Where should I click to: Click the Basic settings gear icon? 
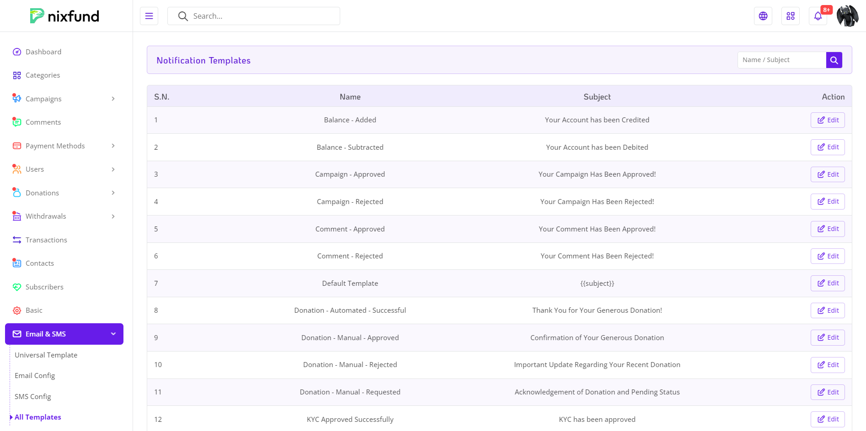point(17,310)
